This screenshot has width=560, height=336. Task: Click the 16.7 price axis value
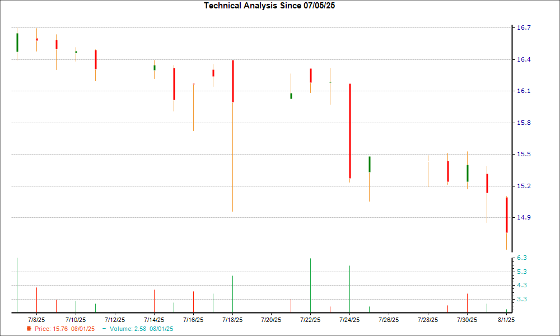(524, 28)
